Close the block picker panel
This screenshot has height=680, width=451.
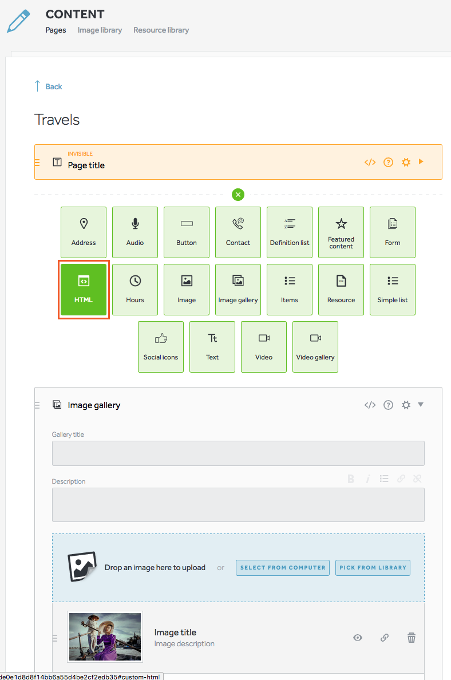(x=238, y=195)
